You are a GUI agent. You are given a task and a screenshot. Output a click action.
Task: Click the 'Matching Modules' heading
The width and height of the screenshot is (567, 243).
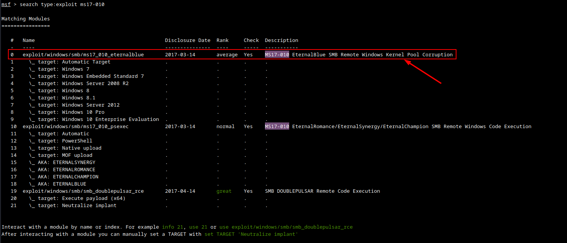[x=25, y=19]
